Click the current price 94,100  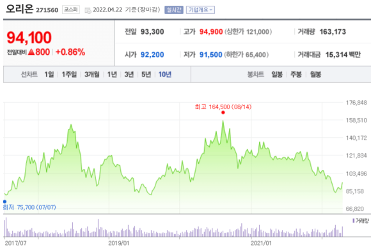[29, 38]
